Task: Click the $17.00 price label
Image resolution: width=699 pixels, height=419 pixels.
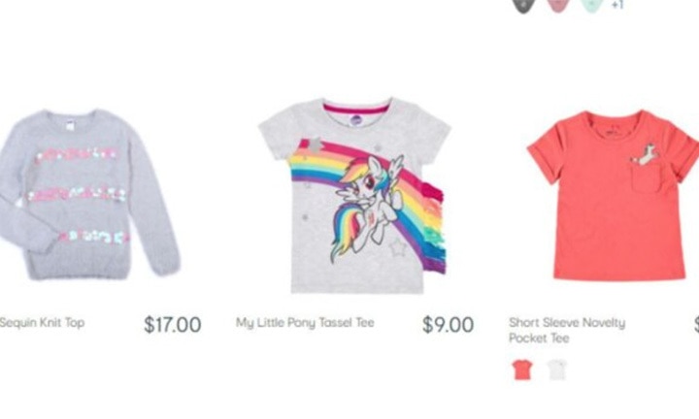Action: pyautogui.click(x=173, y=325)
